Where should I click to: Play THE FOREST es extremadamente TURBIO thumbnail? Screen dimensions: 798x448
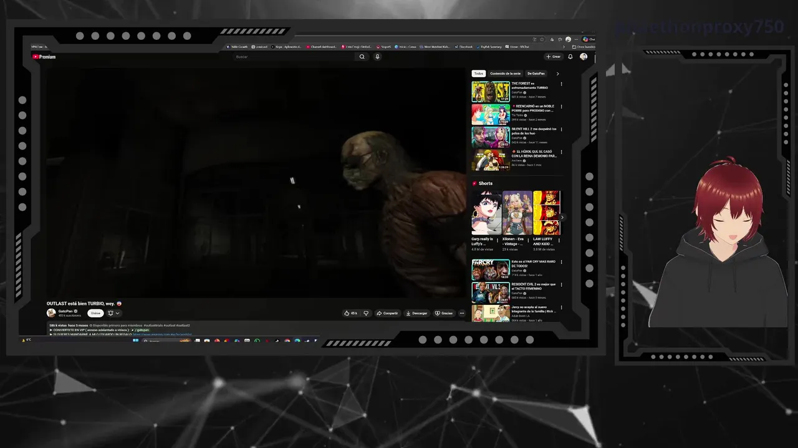[491, 91]
